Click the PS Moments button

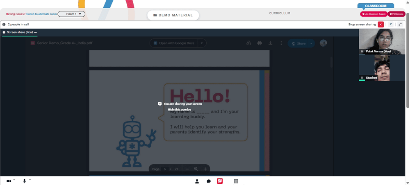pos(396,14)
